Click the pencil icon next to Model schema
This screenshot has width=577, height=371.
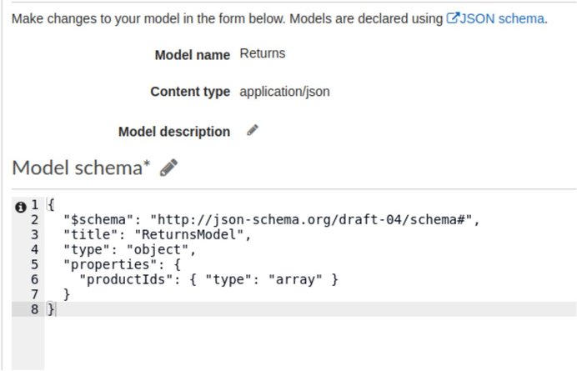pyautogui.click(x=169, y=168)
